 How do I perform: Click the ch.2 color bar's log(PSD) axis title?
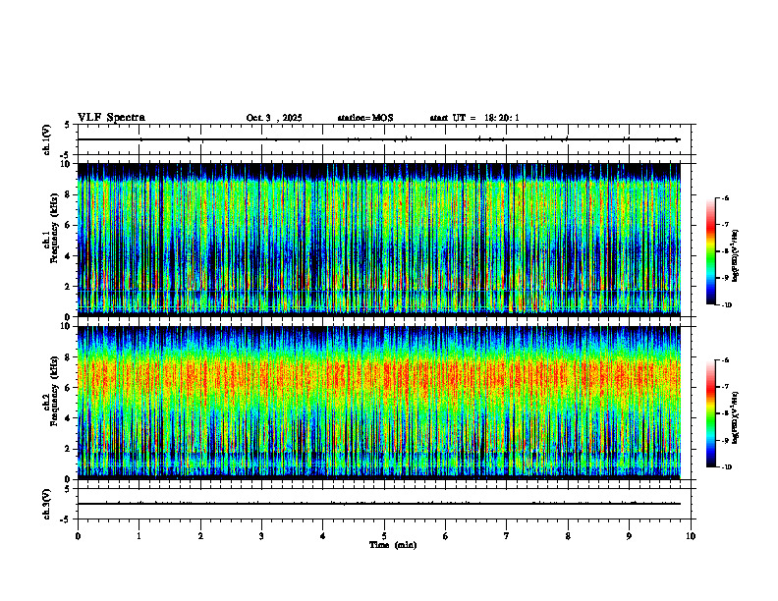pos(736,418)
